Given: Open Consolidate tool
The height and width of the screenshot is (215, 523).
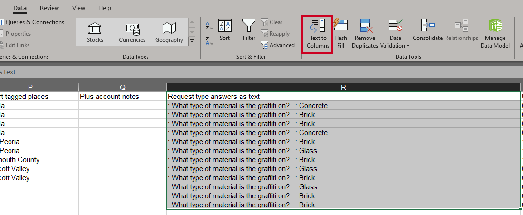Looking at the screenshot, I should [427, 30].
